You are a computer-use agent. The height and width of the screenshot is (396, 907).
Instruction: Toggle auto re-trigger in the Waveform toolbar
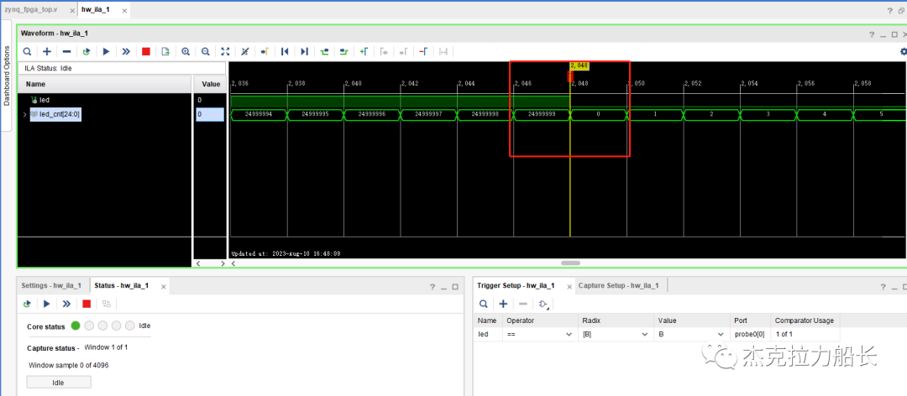tap(87, 51)
